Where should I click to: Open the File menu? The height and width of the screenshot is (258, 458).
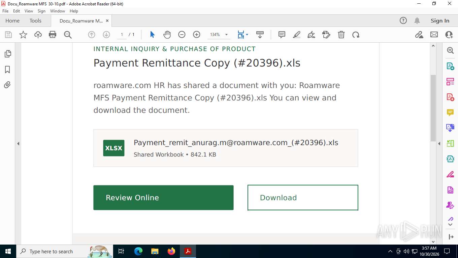(x=5, y=11)
